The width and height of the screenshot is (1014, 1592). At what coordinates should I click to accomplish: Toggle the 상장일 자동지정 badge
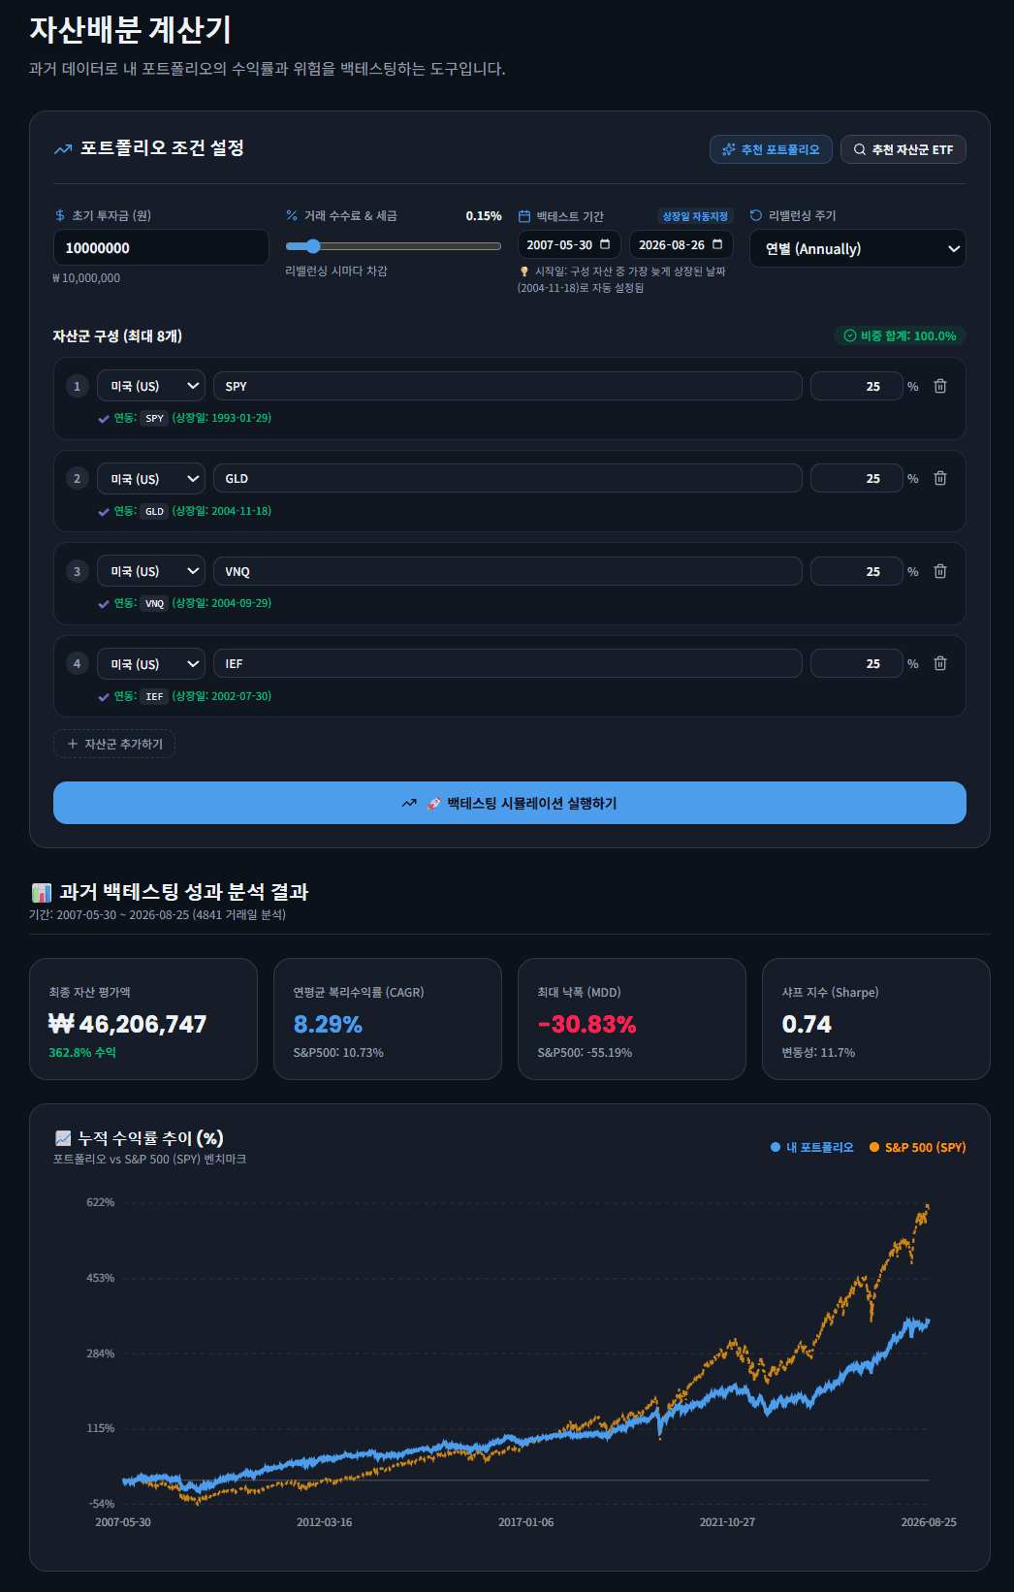click(x=695, y=216)
